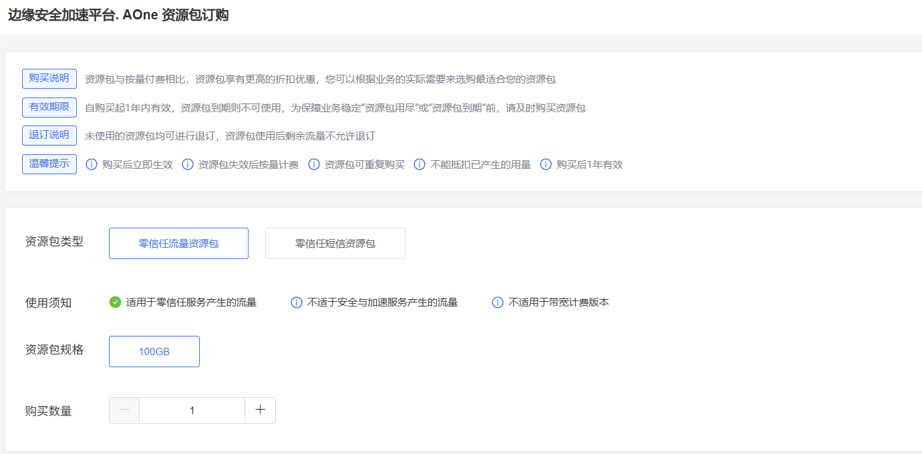The image size is (922, 454).
Task: Click validity description starting 自购买起1年内有效
Action: [335, 107]
